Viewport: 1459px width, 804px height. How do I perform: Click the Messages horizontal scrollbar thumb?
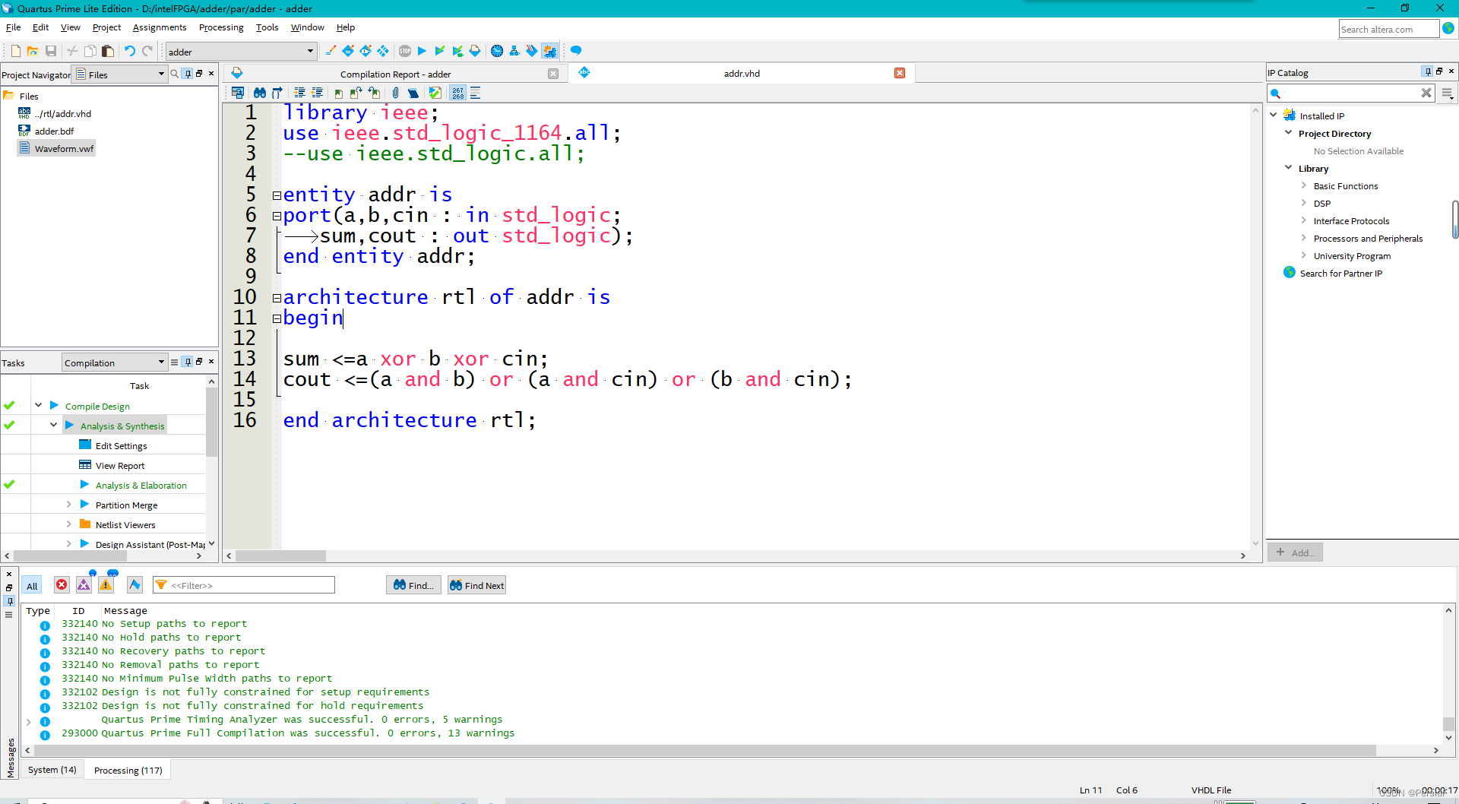pyautogui.click(x=704, y=750)
